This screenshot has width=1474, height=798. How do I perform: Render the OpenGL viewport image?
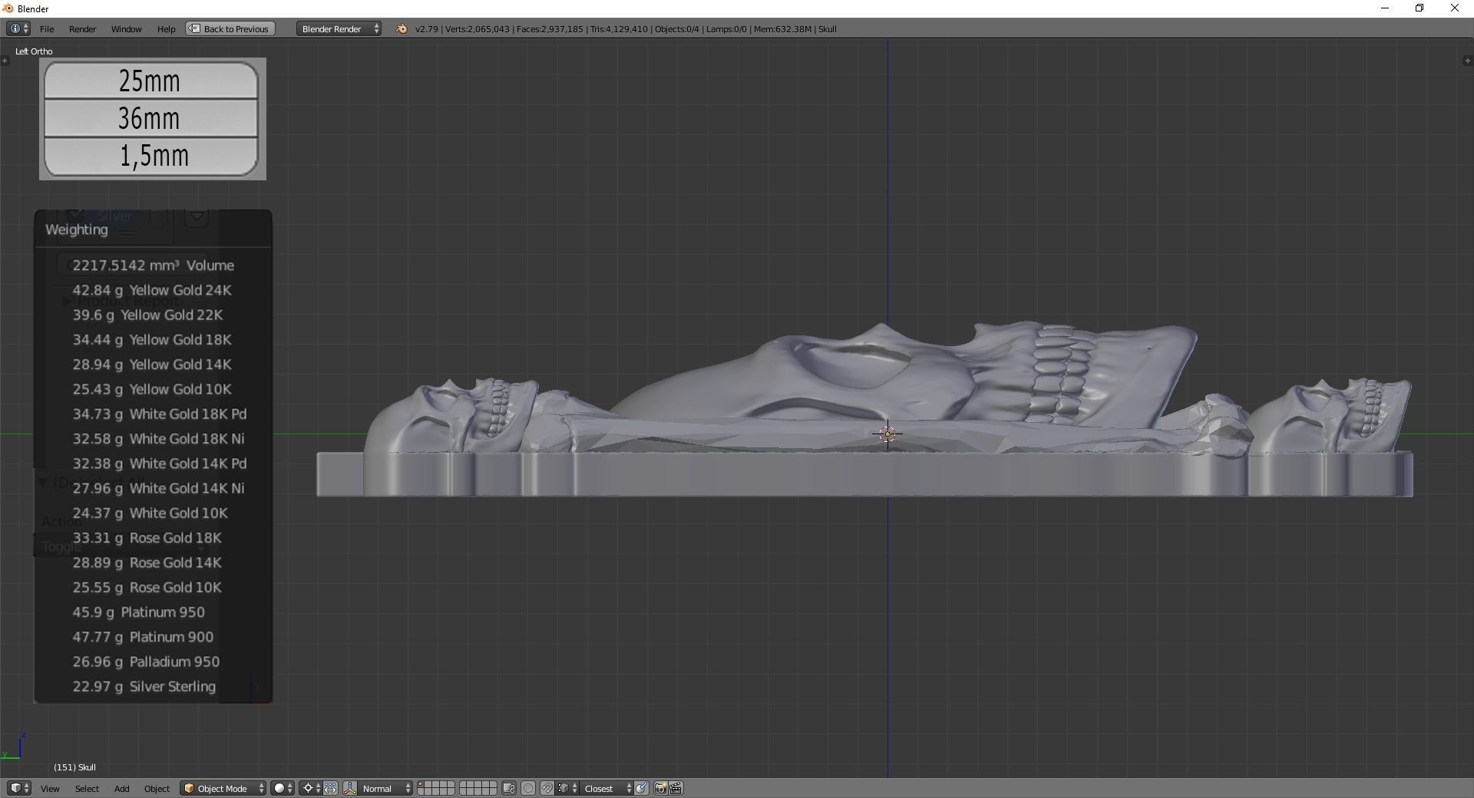point(660,788)
